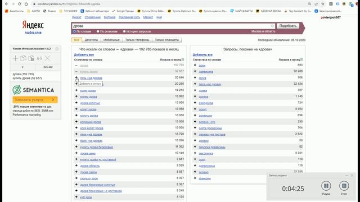Clear the search field with the small icon
360x202 pixels.
[272, 26]
